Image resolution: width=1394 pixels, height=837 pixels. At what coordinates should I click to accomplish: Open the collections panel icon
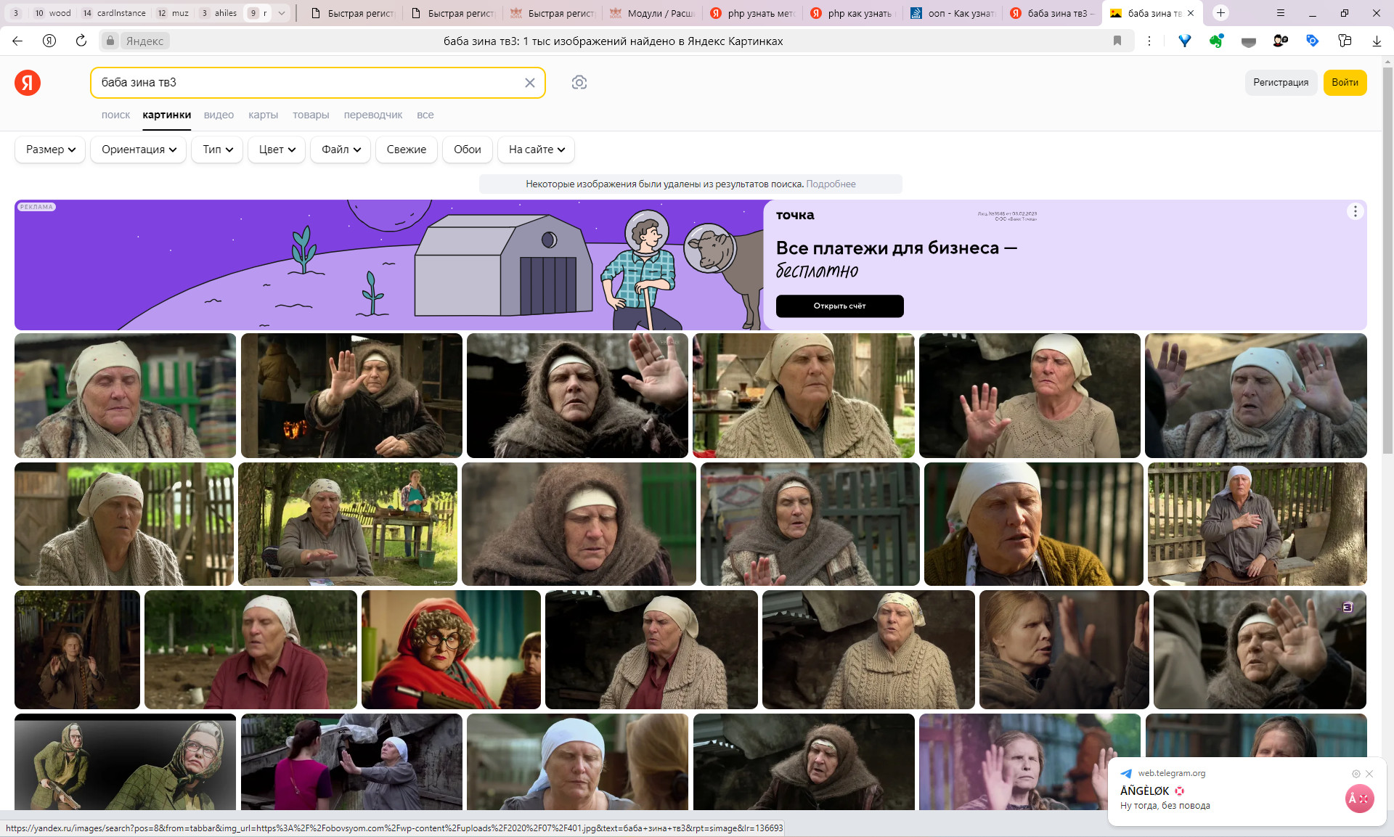click(x=1345, y=41)
